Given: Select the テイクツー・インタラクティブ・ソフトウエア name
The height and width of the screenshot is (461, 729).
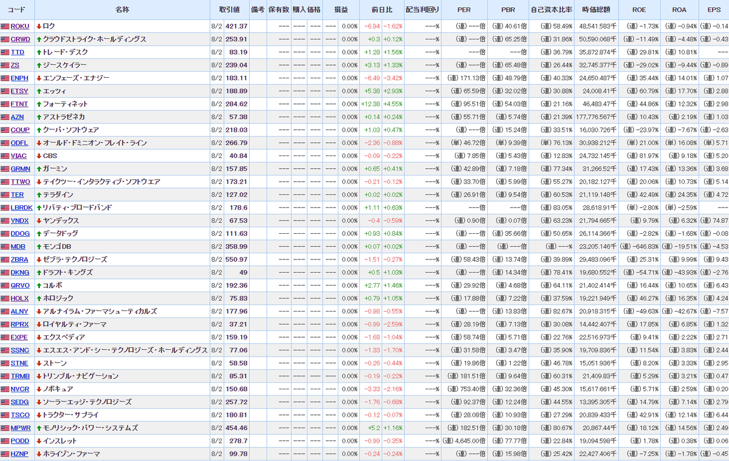Looking at the screenshot, I should (x=101, y=182).
